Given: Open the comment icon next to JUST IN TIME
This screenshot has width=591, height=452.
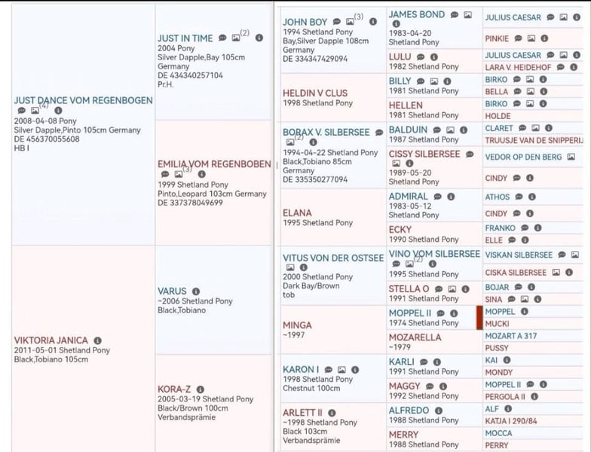Looking at the screenshot, I should point(223,38).
